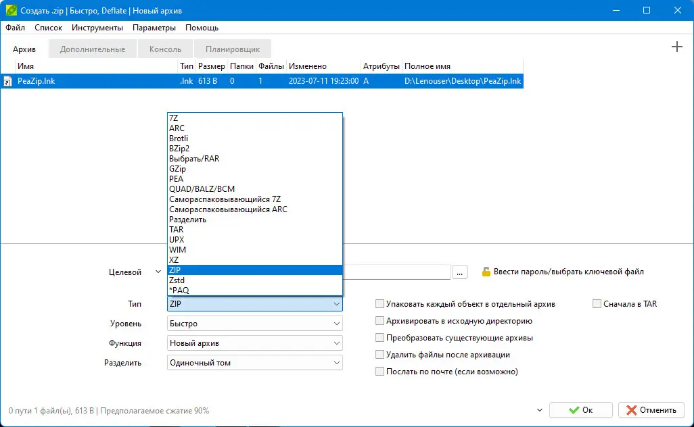This screenshot has width=694, height=427.
Task: Check the convert existing archives option
Action: [379, 337]
